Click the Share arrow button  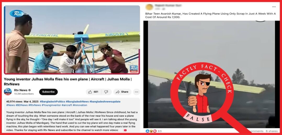pyautogui.click(x=122, y=92)
